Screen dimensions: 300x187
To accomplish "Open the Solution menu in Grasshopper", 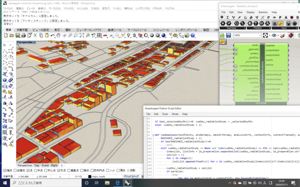I will [x=263, y=12].
